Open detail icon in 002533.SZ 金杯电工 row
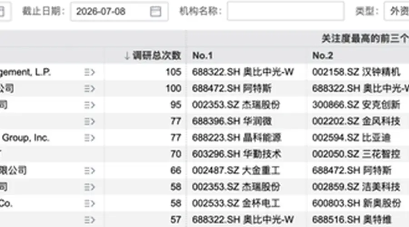Screen dimensions: 409x227 pyautogui.click(x=90, y=203)
